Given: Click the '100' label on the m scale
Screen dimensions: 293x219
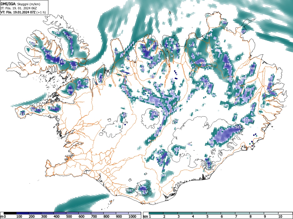Looking at the screenshot, I should tap(19, 217).
